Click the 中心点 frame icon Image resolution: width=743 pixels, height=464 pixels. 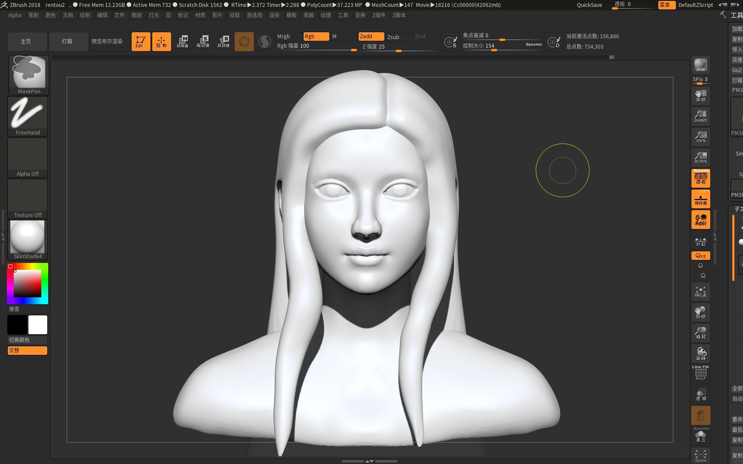click(x=700, y=292)
